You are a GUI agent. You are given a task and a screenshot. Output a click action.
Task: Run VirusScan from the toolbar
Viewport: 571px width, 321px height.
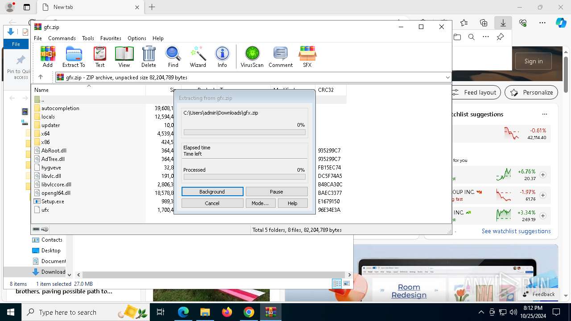coord(252,57)
